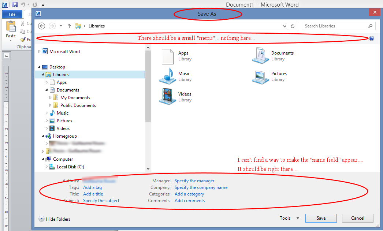The width and height of the screenshot is (383, 231).
Task: Open the Pictures library icon
Action: coord(260,77)
